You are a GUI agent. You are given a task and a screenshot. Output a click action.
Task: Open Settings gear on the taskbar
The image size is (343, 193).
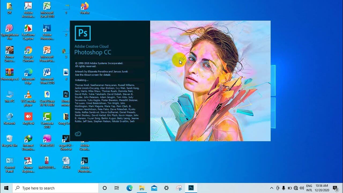pyautogui.click(x=166, y=188)
